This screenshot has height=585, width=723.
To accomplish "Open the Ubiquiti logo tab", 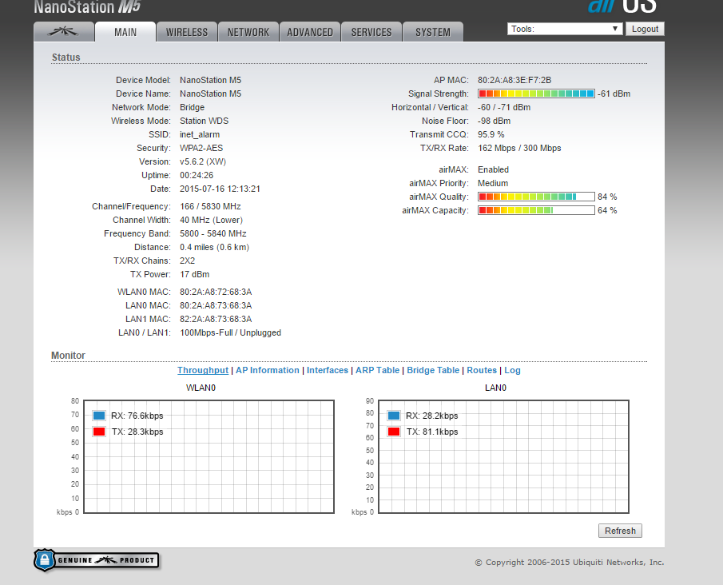I will [64, 32].
